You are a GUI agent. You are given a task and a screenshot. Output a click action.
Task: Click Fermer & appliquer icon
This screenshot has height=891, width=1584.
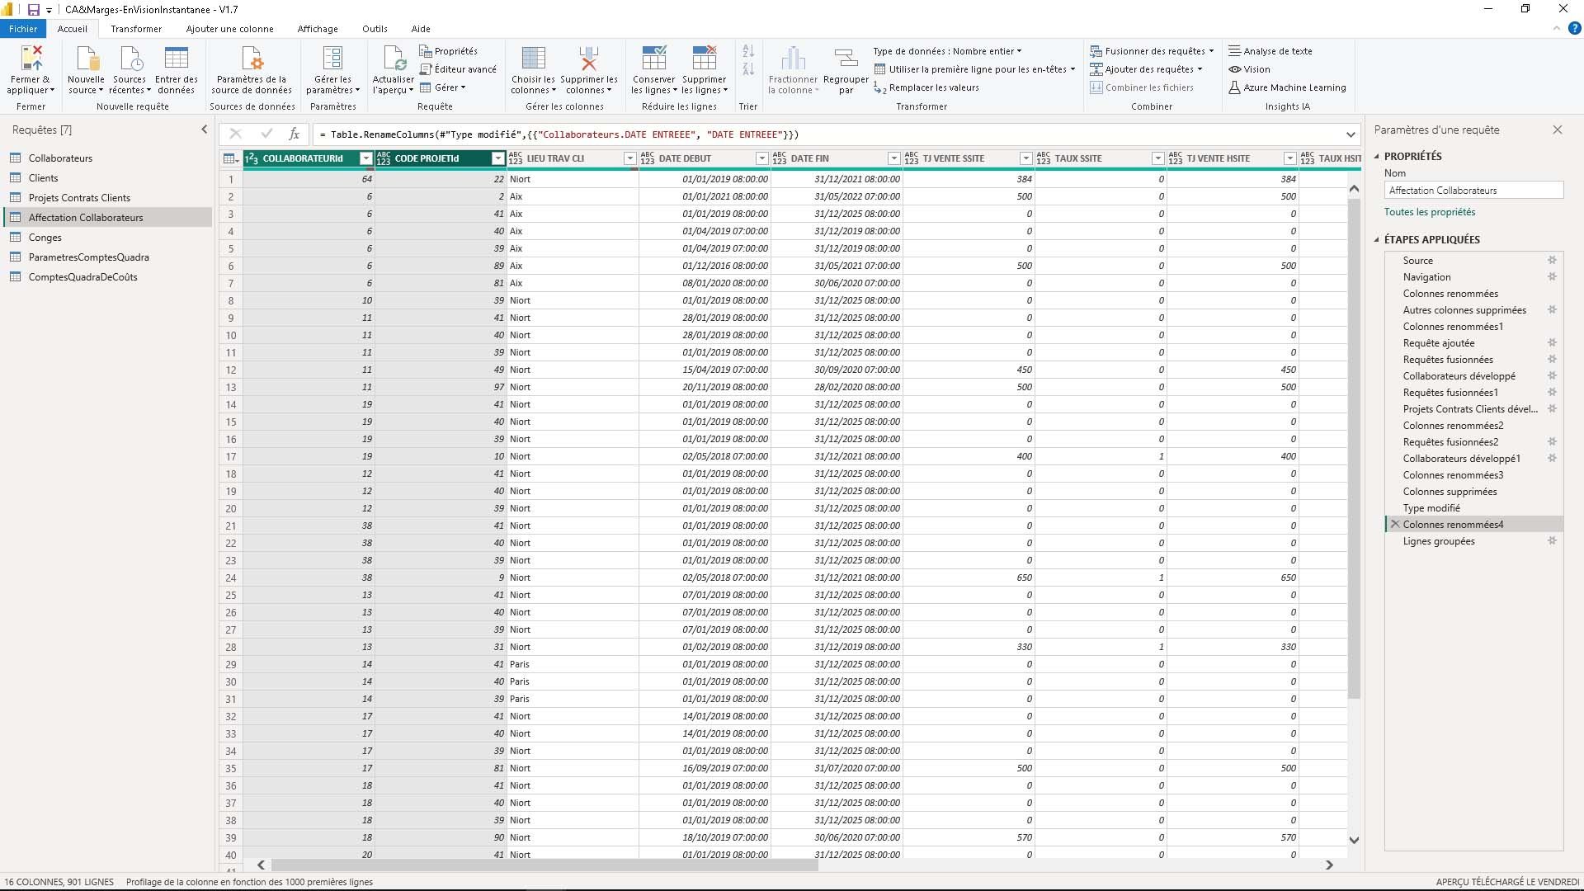[31, 59]
